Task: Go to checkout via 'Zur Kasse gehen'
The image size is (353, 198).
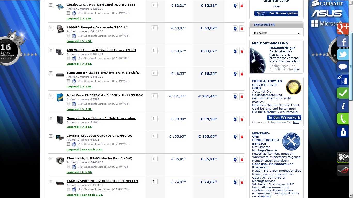Action: pos(276,13)
